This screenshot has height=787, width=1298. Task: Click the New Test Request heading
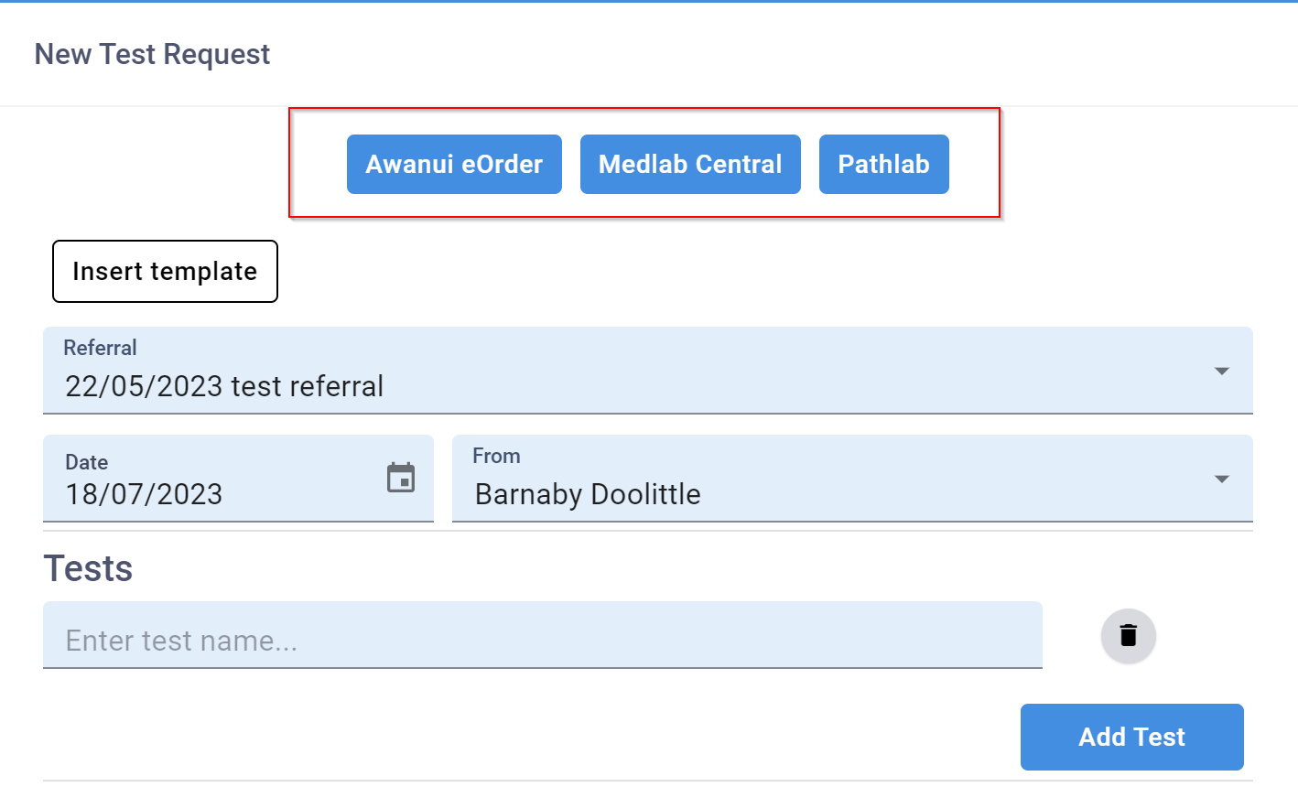[x=152, y=54]
